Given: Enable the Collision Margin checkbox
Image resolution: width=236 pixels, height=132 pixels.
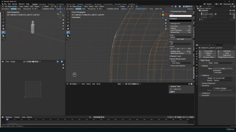Looking at the screenshot, I should (214, 88).
